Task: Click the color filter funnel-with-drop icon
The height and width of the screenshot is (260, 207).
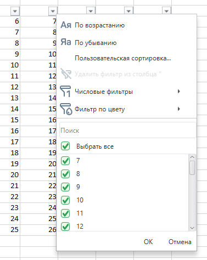Action: [66, 109]
